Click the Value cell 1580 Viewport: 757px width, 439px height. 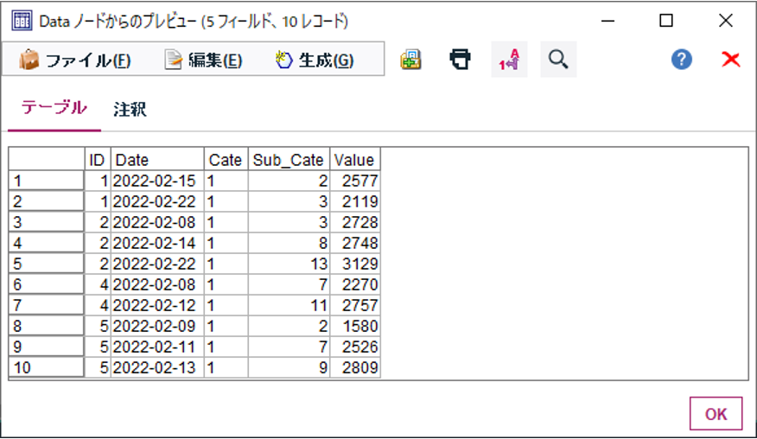click(x=355, y=326)
